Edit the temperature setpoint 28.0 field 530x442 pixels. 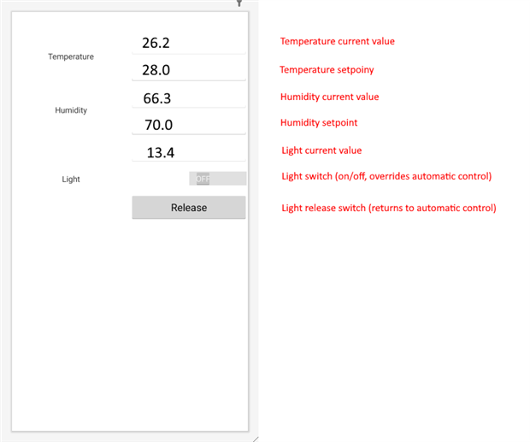click(189, 69)
